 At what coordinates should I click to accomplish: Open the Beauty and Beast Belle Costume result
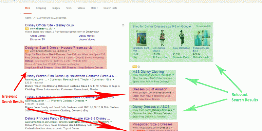pyautogui.click(x=72, y=97)
